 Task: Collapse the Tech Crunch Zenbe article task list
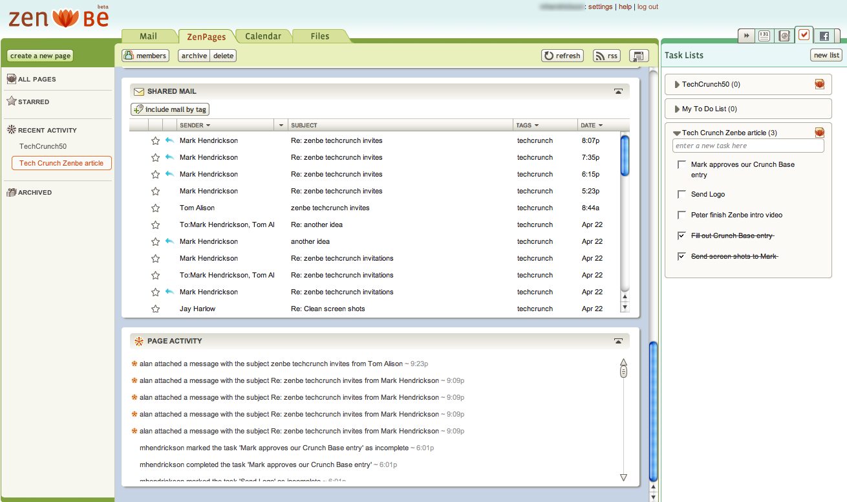click(x=677, y=133)
